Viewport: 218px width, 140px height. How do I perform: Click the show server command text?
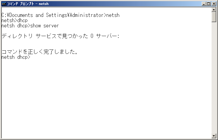pyautogui.click(x=45, y=26)
